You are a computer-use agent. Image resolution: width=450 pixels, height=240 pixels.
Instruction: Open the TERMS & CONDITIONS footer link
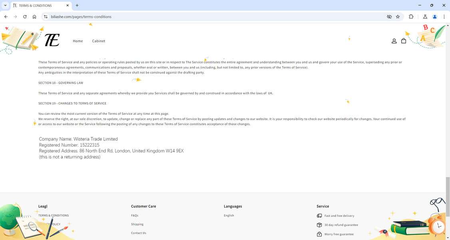click(54, 215)
